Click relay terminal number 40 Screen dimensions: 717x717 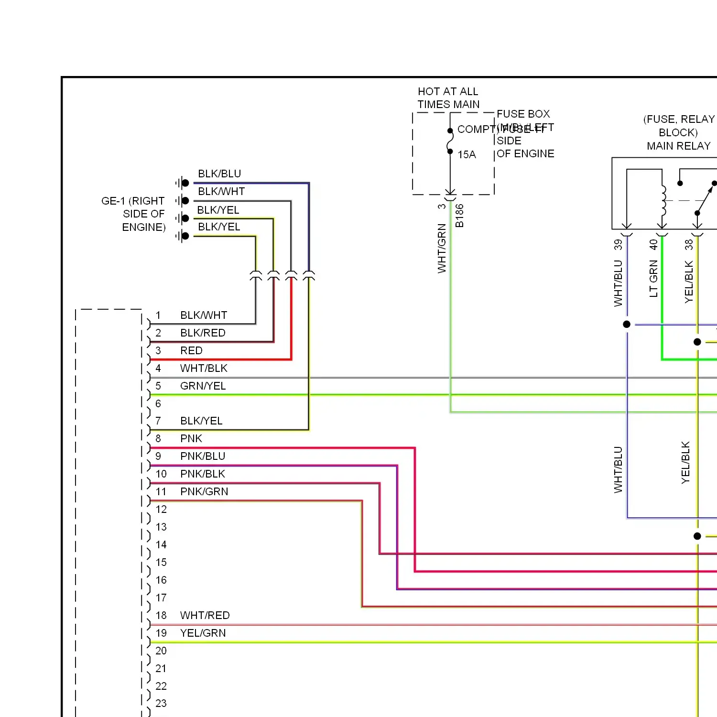pos(653,245)
